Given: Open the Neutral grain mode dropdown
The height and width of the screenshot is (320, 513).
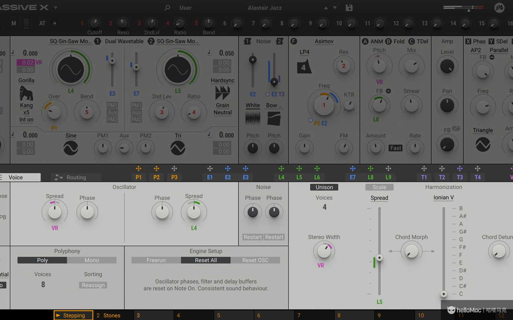Looking at the screenshot, I should click(x=222, y=112).
